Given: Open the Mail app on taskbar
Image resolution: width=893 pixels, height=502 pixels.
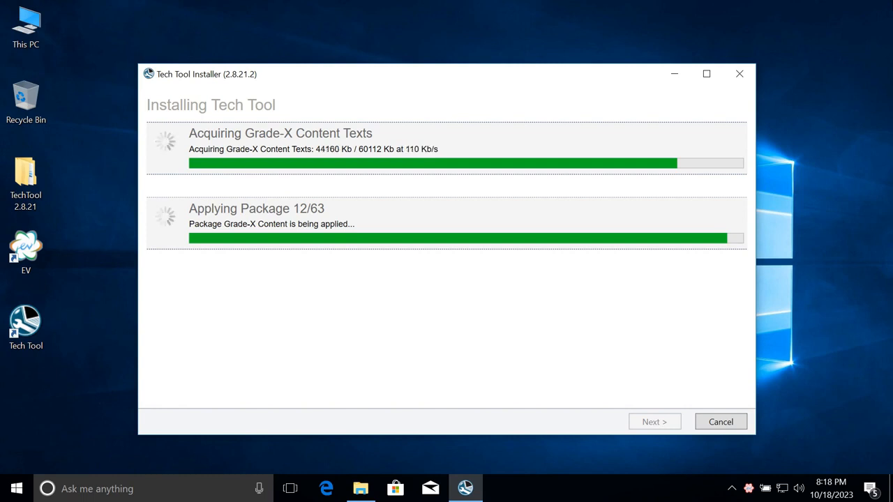Looking at the screenshot, I should click(430, 488).
